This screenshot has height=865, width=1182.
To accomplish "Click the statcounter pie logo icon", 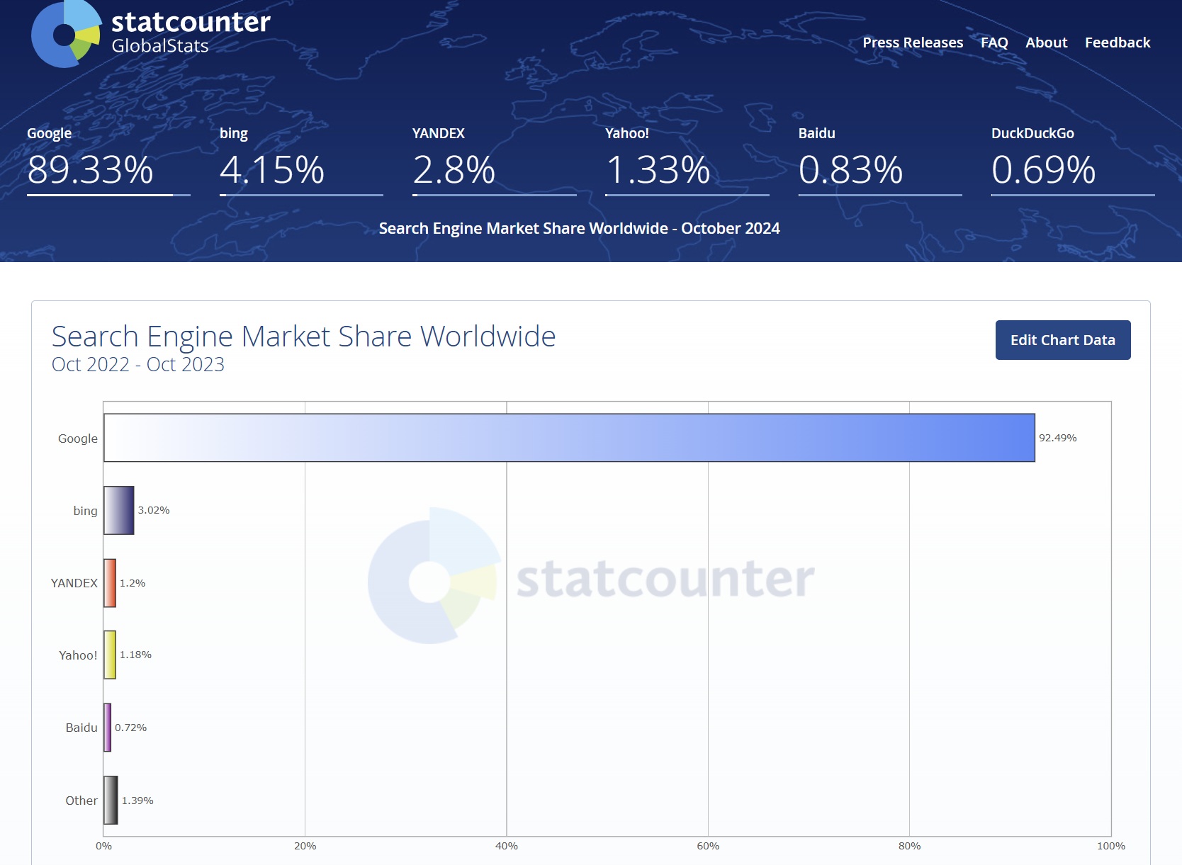I will point(66,33).
